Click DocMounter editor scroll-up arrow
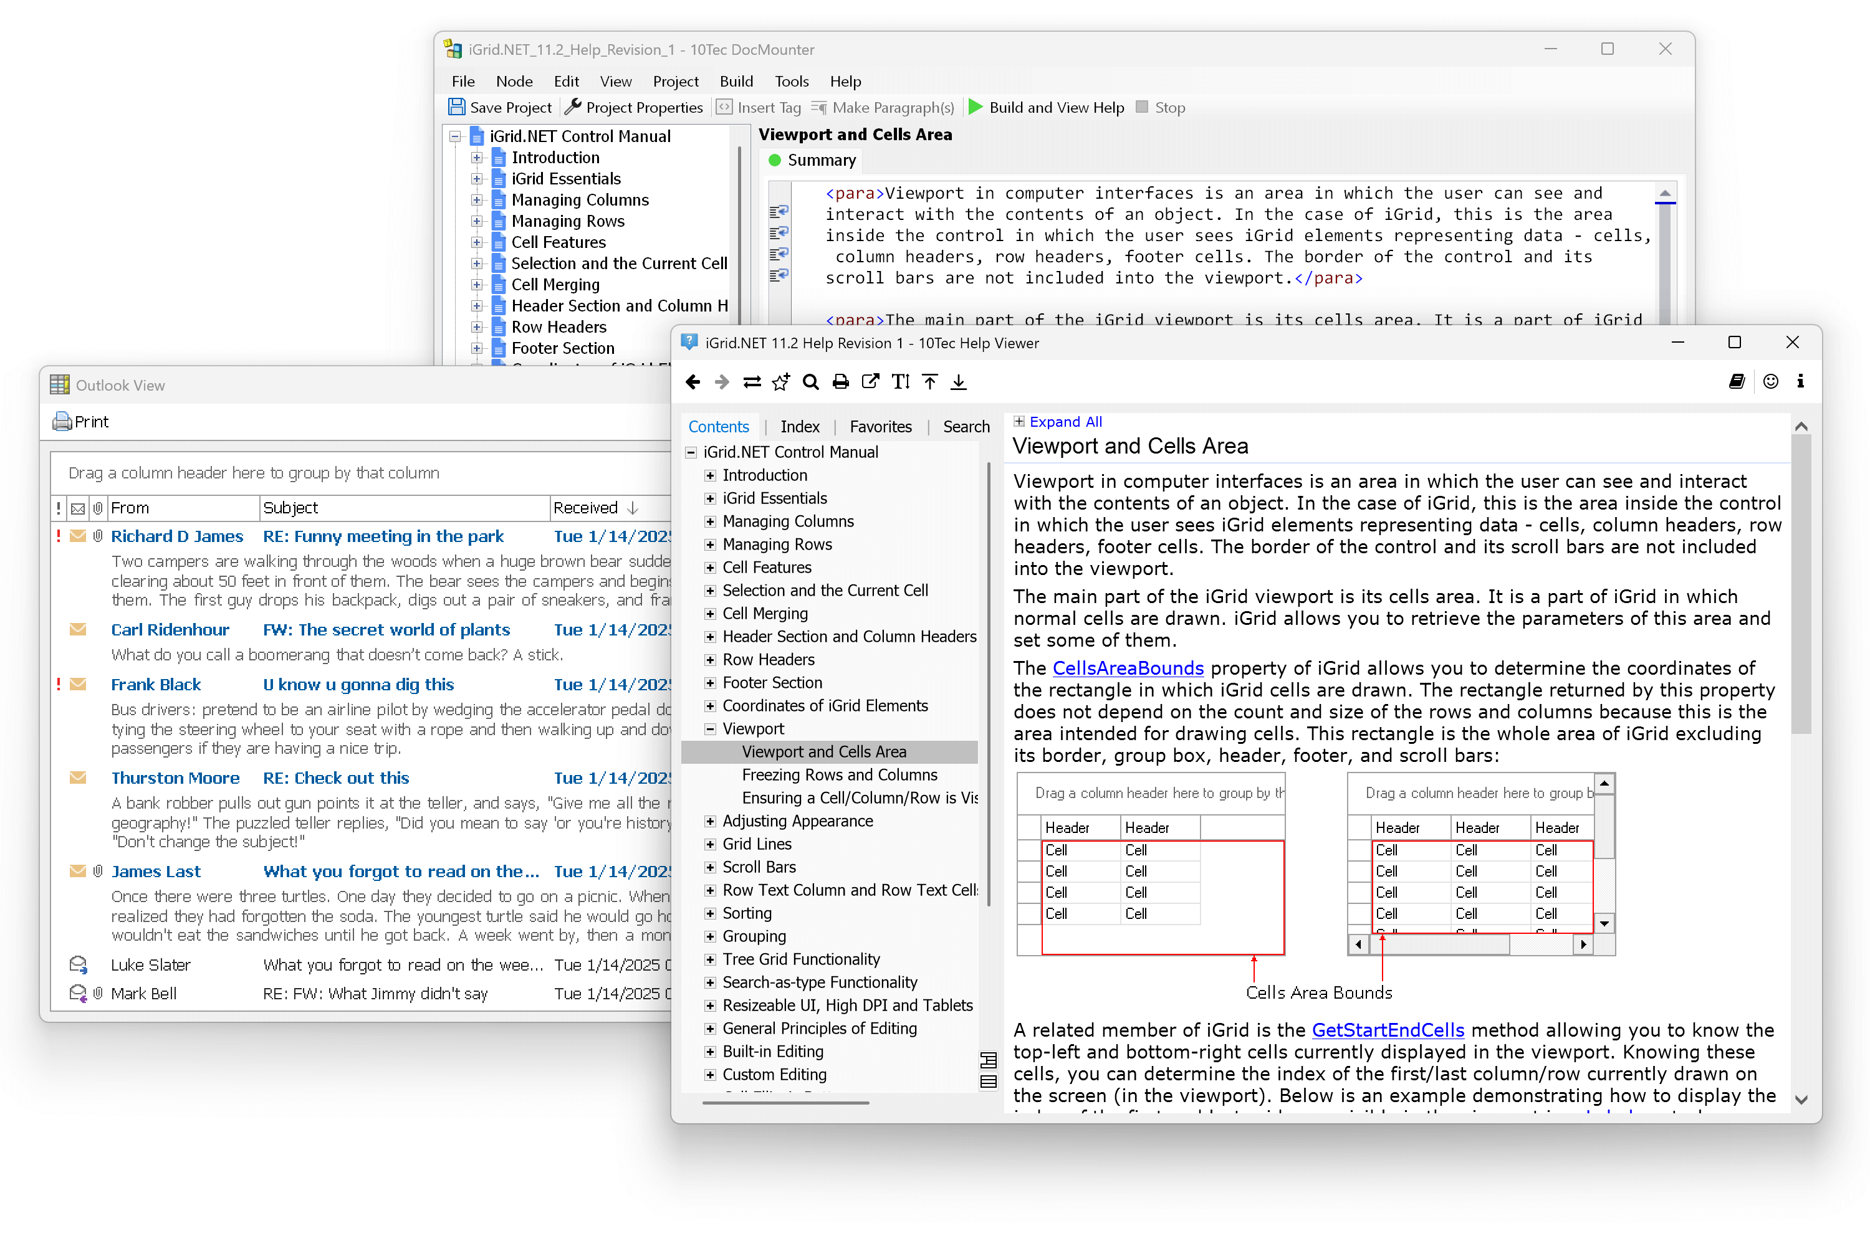The height and width of the screenshot is (1246, 1870). pyautogui.click(x=1664, y=193)
